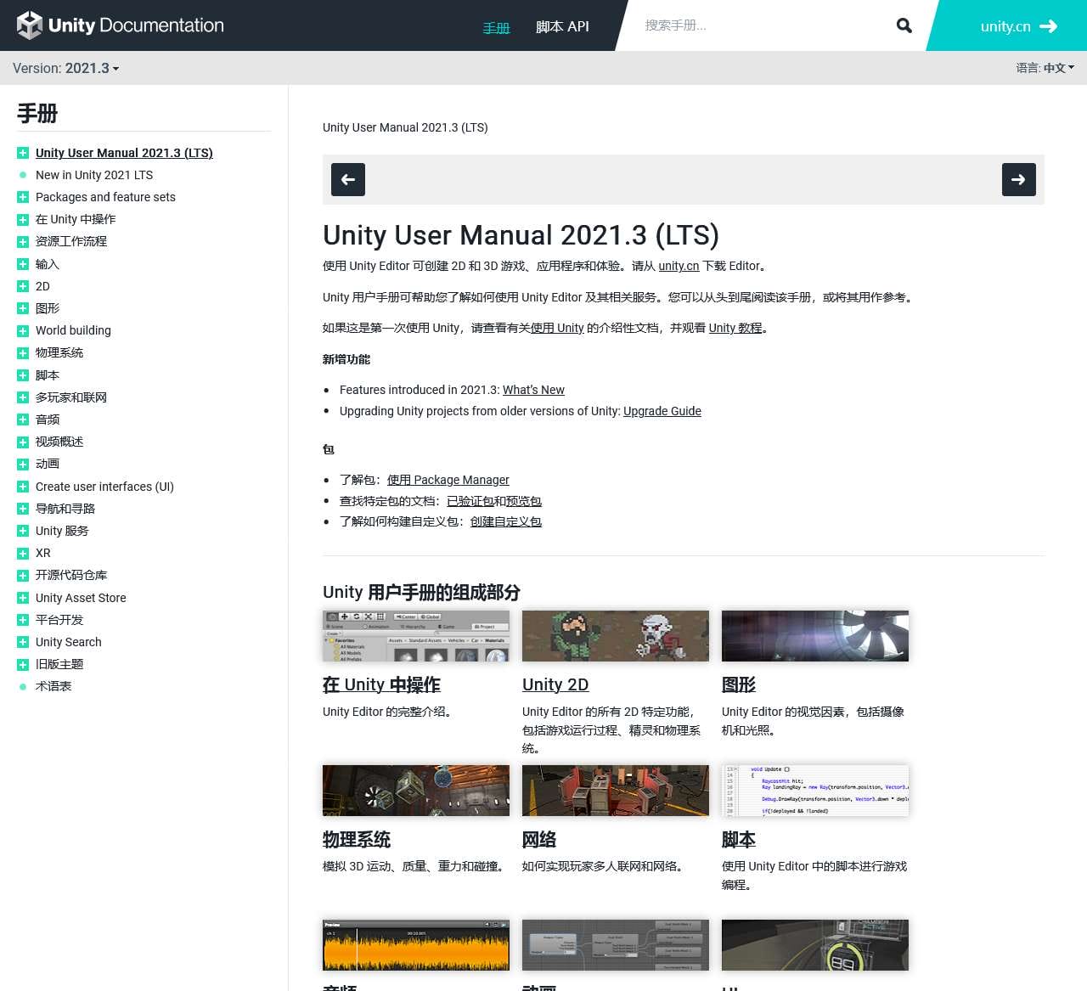Expand the sidebar 图形 plus icon
The image size is (1087, 991).
pos(23,308)
